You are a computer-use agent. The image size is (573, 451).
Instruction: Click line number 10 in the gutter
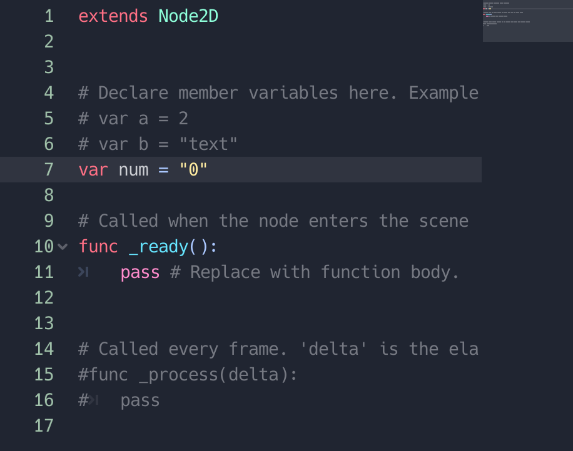coord(44,247)
